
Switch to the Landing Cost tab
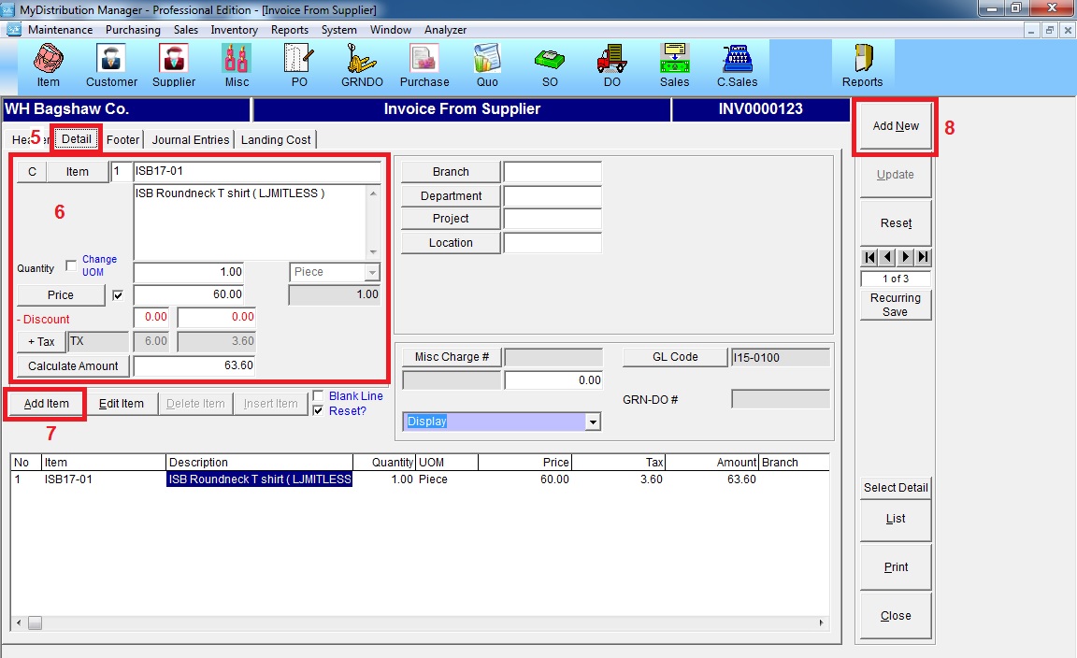[276, 140]
